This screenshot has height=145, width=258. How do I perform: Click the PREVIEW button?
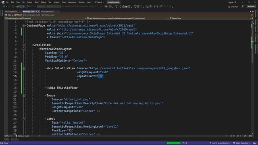[x=251, y=6]
